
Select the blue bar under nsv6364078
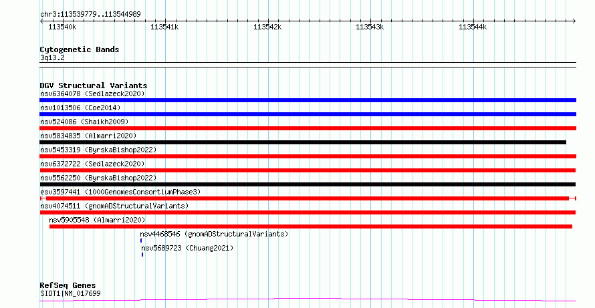[x=308, y=100]
